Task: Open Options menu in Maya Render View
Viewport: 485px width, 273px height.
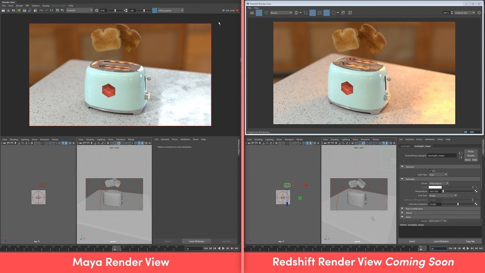Action: pyautogui.click(x=36, y=6)
